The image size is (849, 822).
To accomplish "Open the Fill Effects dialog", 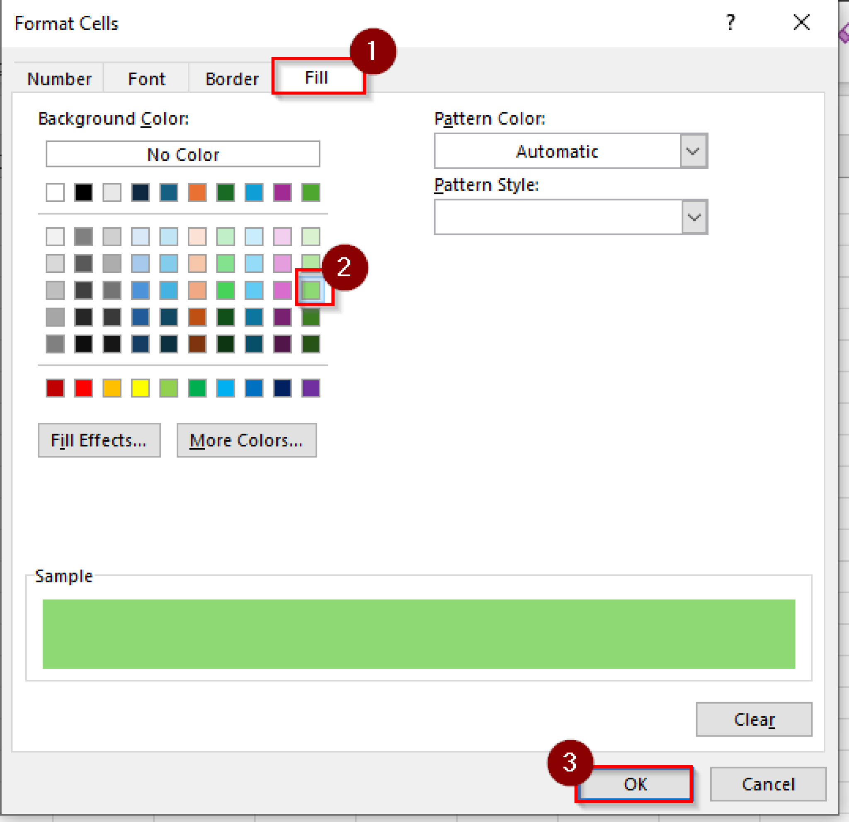I will click(x=99, y=441).
